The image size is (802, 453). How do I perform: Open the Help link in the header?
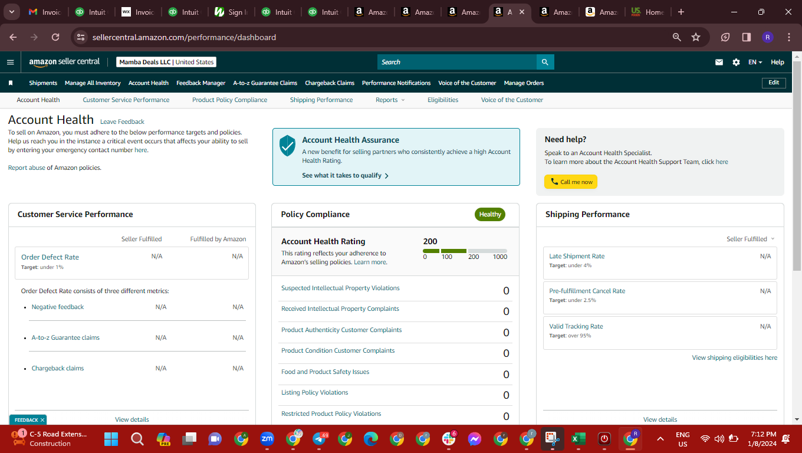[778, 62]
